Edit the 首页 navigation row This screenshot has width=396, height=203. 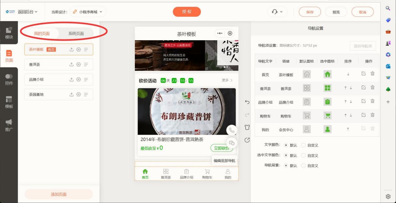pyautogui.click(x=363, y=74)
